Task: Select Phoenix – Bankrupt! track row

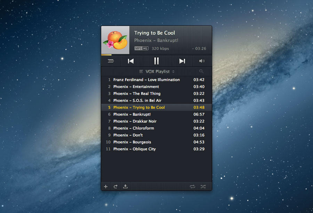Action: tap(156, 114)
